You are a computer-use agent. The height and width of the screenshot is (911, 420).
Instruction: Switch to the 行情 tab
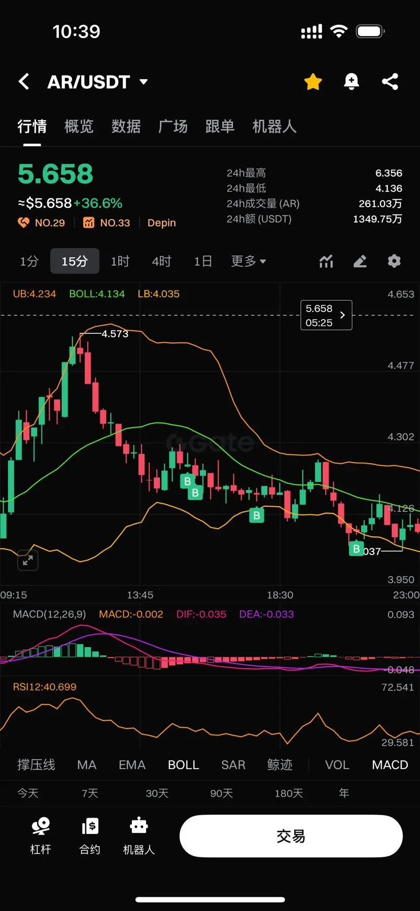[x=32, y=126]
